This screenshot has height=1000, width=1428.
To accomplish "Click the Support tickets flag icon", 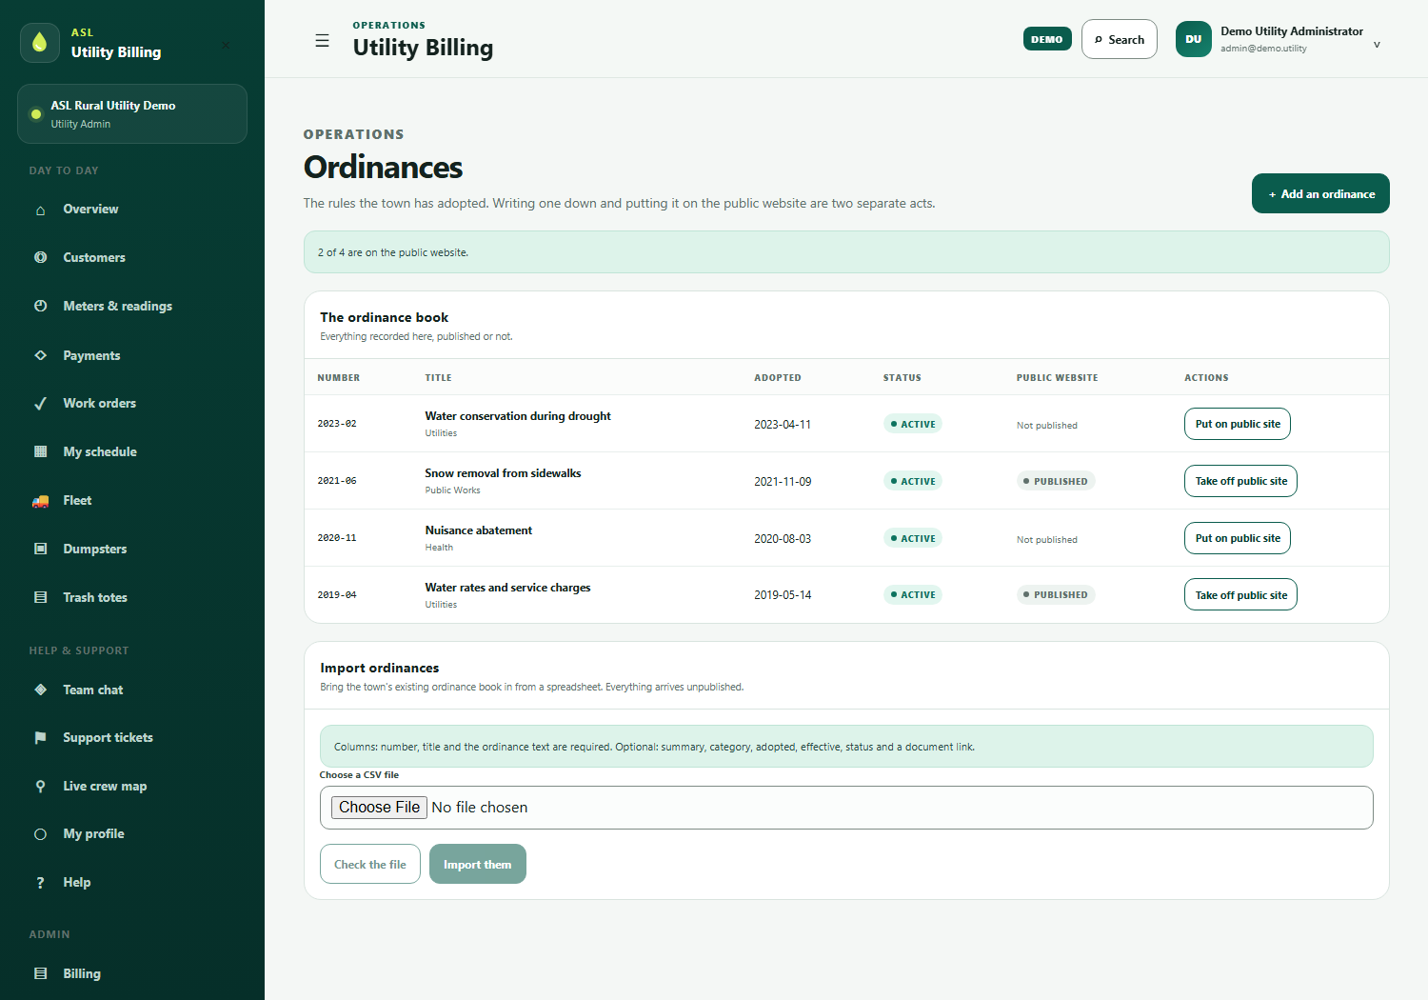I will [x=40, y=738].
